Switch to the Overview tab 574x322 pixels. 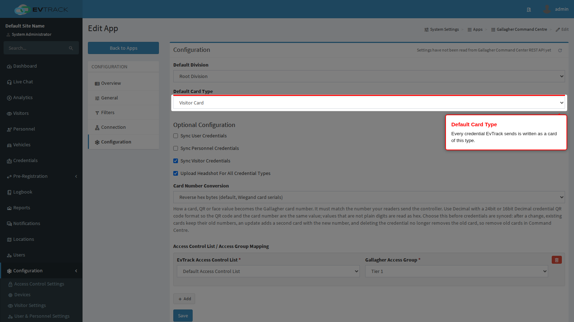tap(123, 83)
